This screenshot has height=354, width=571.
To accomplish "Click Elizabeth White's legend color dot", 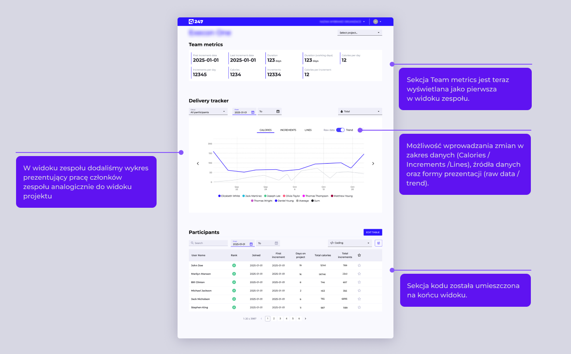I will coord(219,195).
